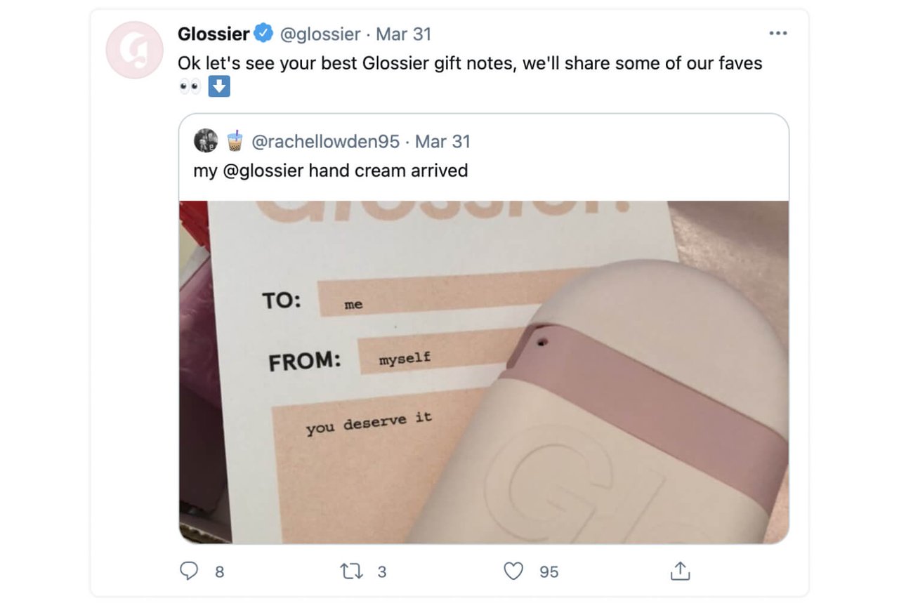Click rachellowden95's small profile avatar
Viewport: 899px width, 608px height.
coord(206,141)
